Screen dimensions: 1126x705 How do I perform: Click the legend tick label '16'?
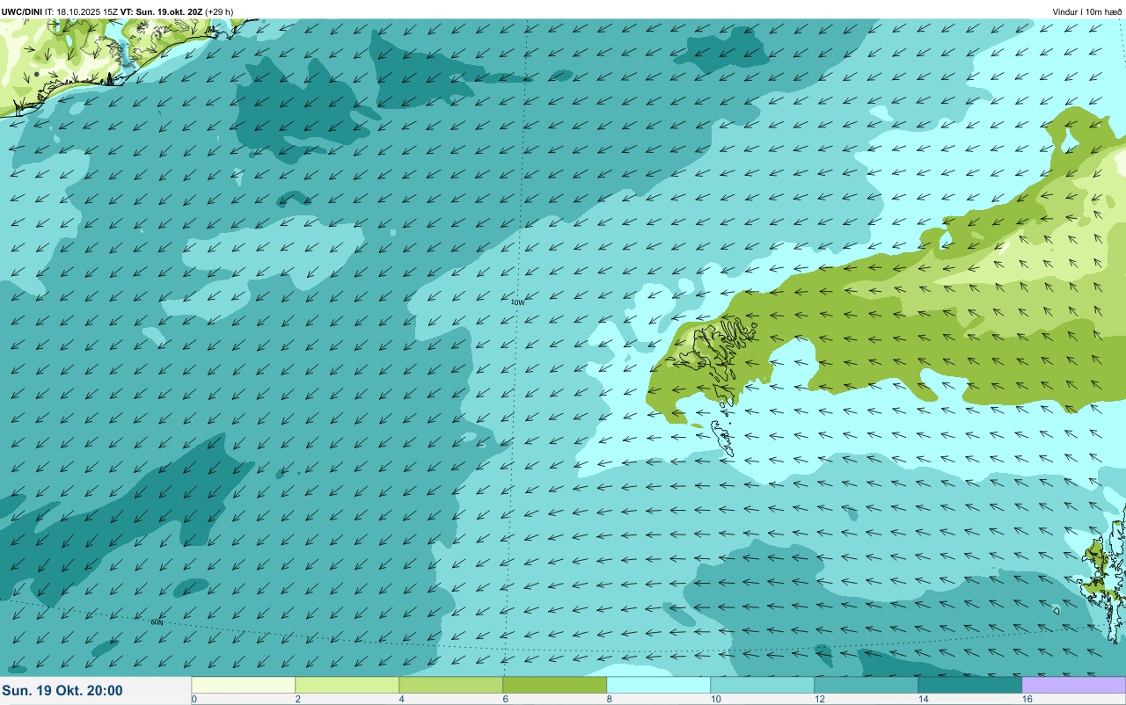1026,699
